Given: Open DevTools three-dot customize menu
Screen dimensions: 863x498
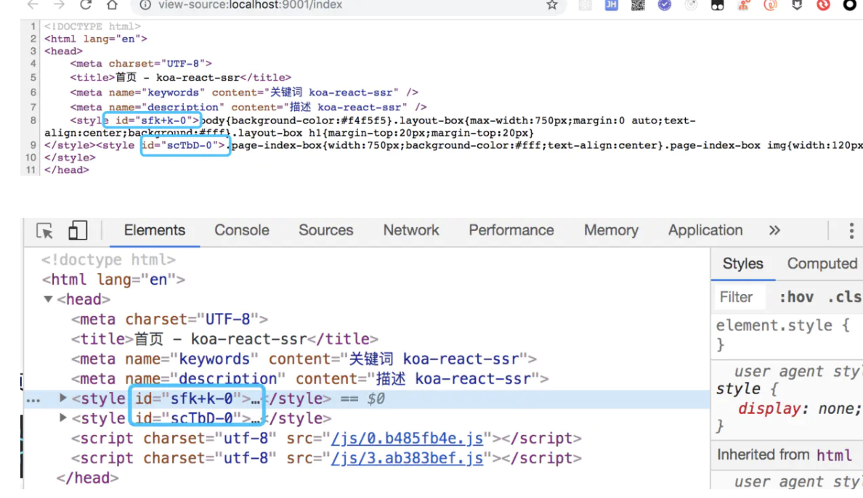Looking at the screenshot, I should tap(851, 231).
